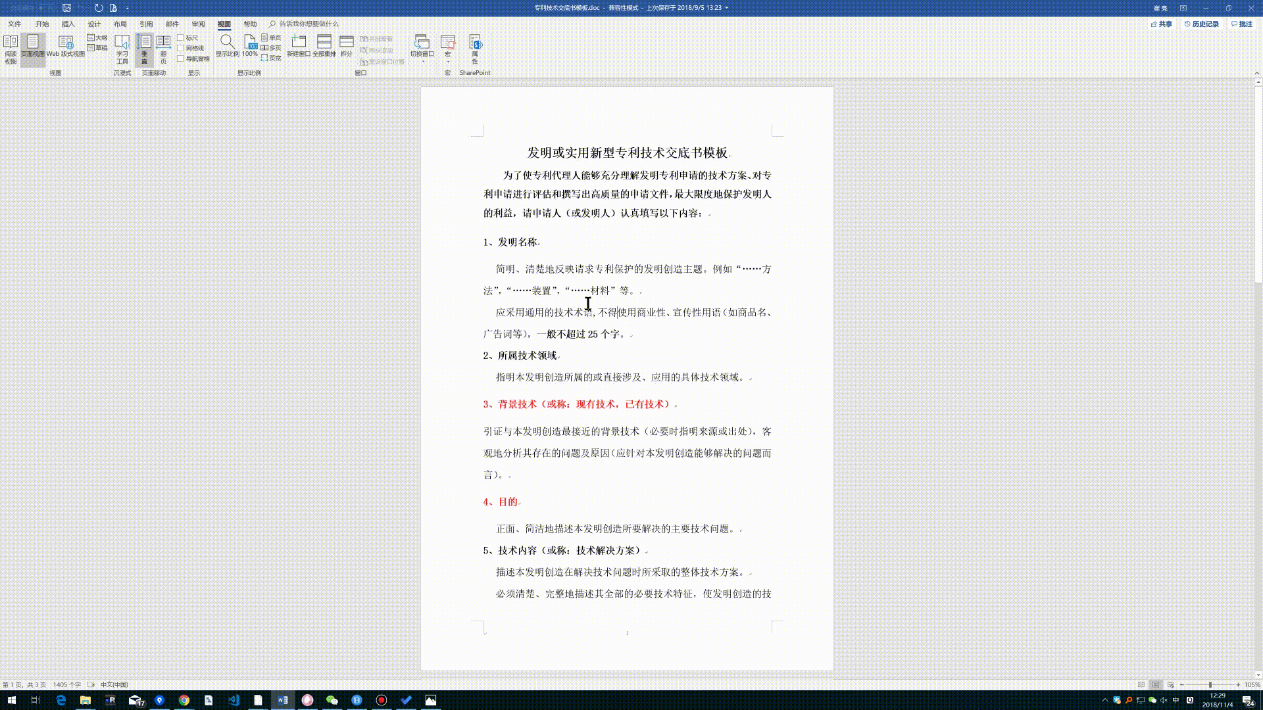This screenshot has height=710, width=1263.
Task: Enable the Gridlines checkbox (网格线)
Action: [180, 48]
